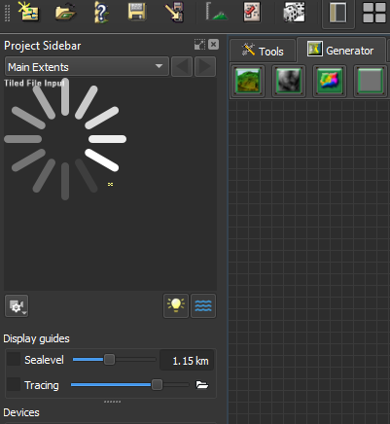Viewport: 390px width, 424px height.
Task: Open a file with the folder icon
Action: (65, 13)
